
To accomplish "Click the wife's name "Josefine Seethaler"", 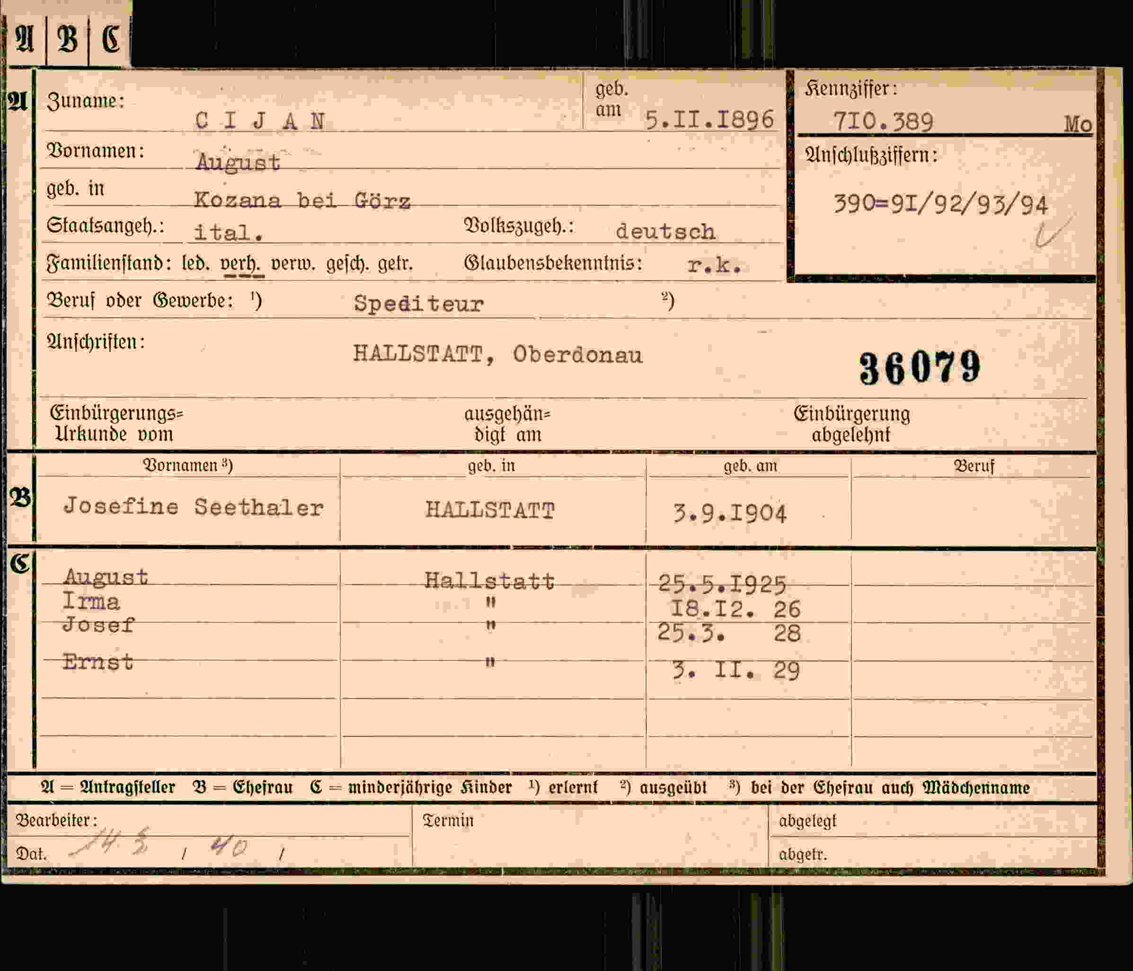I will point(194,507).
